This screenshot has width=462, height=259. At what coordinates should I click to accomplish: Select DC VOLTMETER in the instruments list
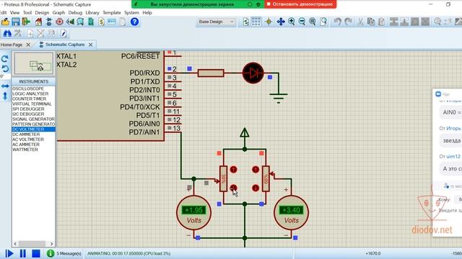(x=33, y=129)
